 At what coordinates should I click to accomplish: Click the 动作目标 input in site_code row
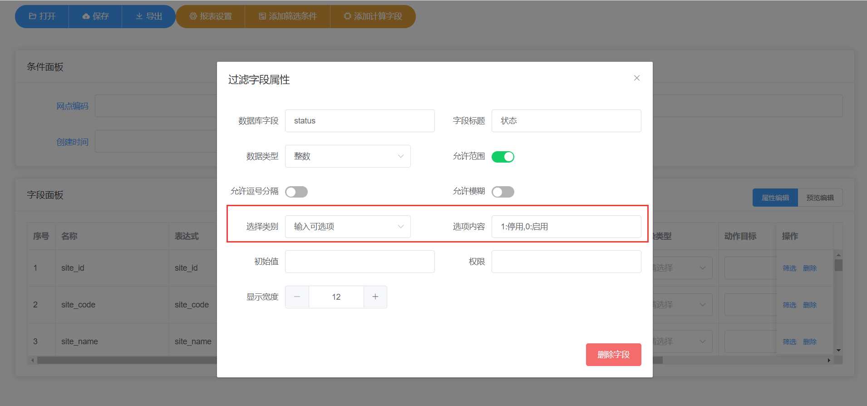coord(750,305)
